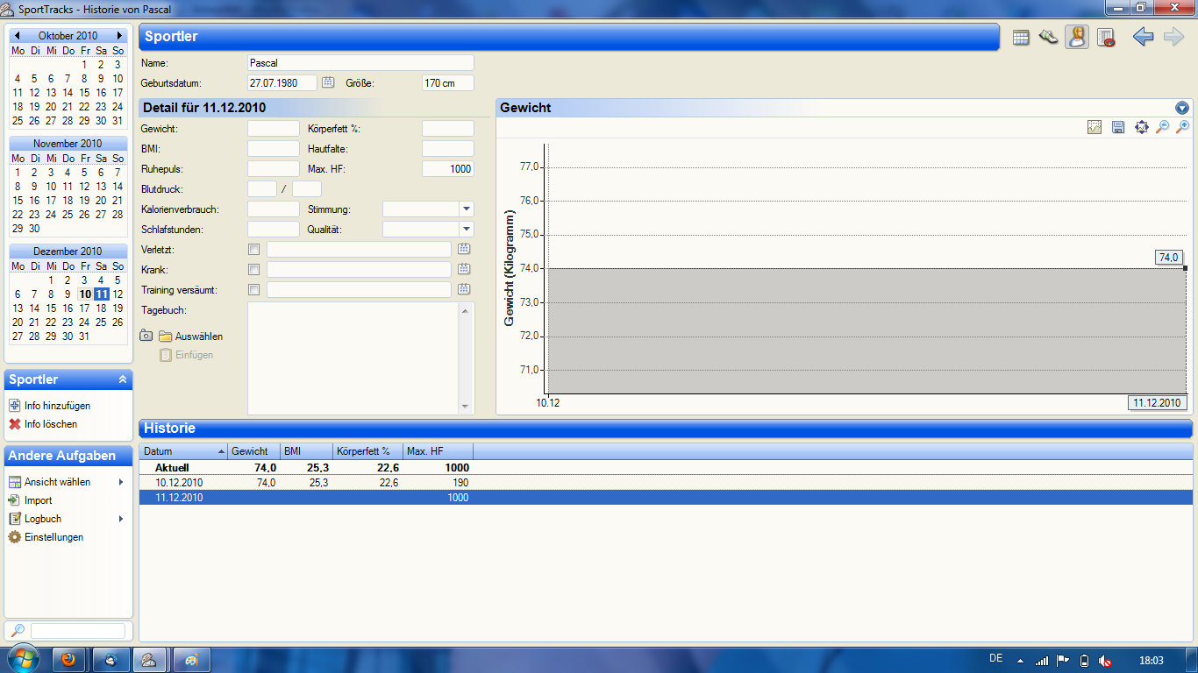Check the Training versäumt box
The image size is (1198, 673).
pyautogui.click(x=254, y=290)
